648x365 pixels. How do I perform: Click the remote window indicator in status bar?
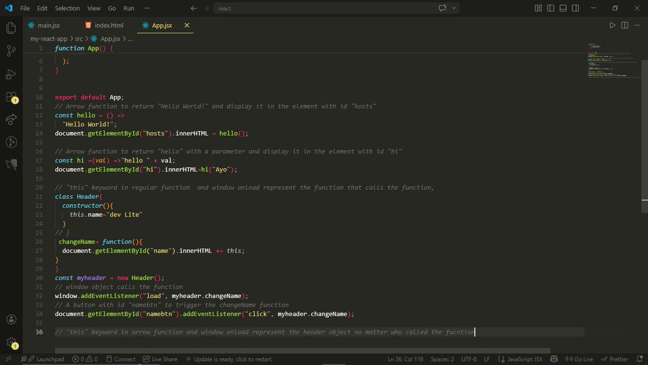8,359
